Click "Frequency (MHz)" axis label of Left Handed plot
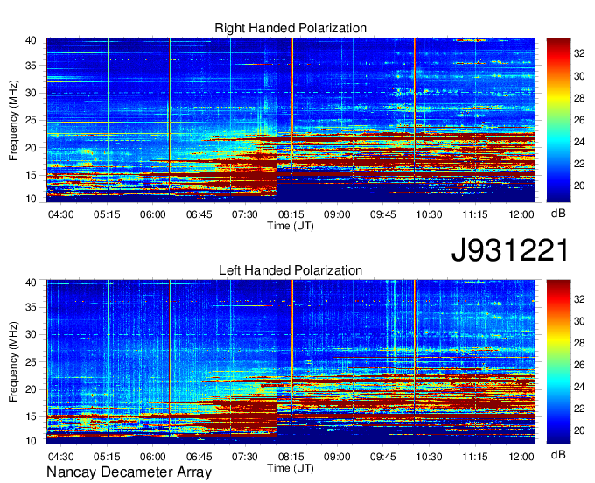Viewport: 595px width, 483px height. point(13,362)
